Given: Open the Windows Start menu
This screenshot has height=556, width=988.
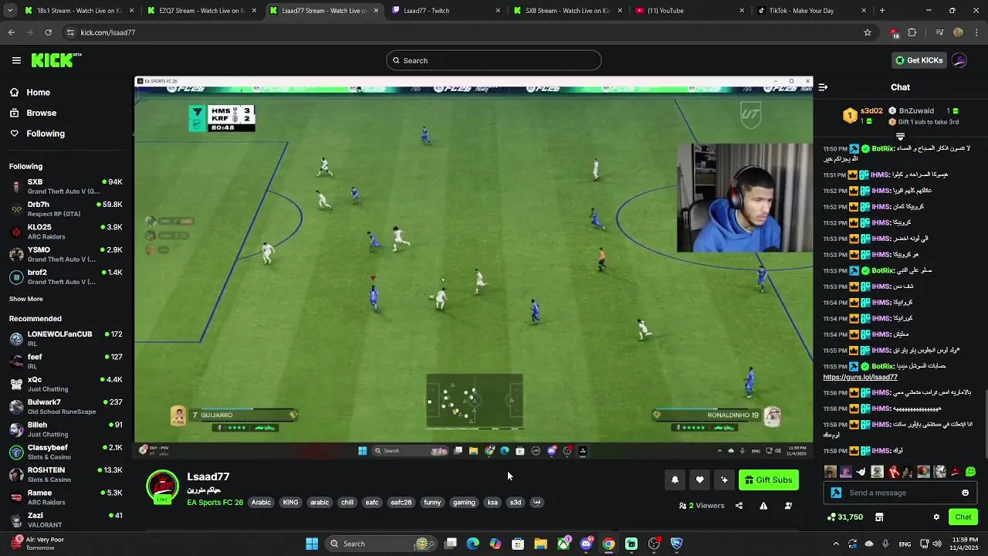Looking at the screenshot, I should click(312, 544).
